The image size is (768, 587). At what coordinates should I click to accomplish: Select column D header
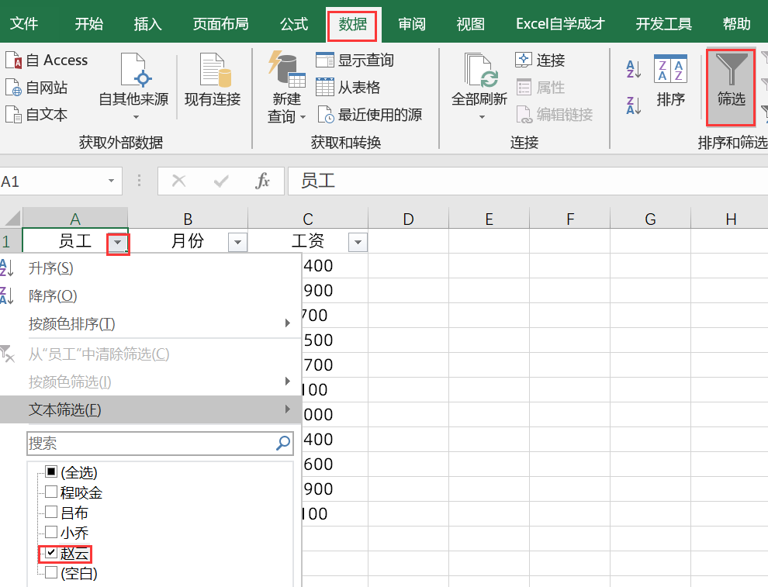409,219
